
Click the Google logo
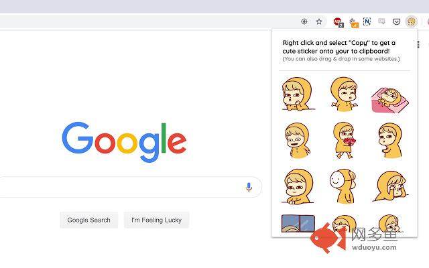(x=124, y=141)
